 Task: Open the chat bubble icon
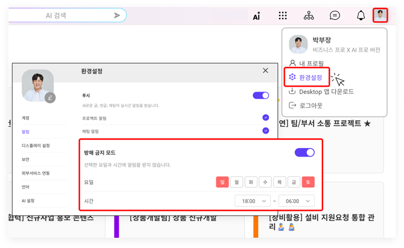335,16
